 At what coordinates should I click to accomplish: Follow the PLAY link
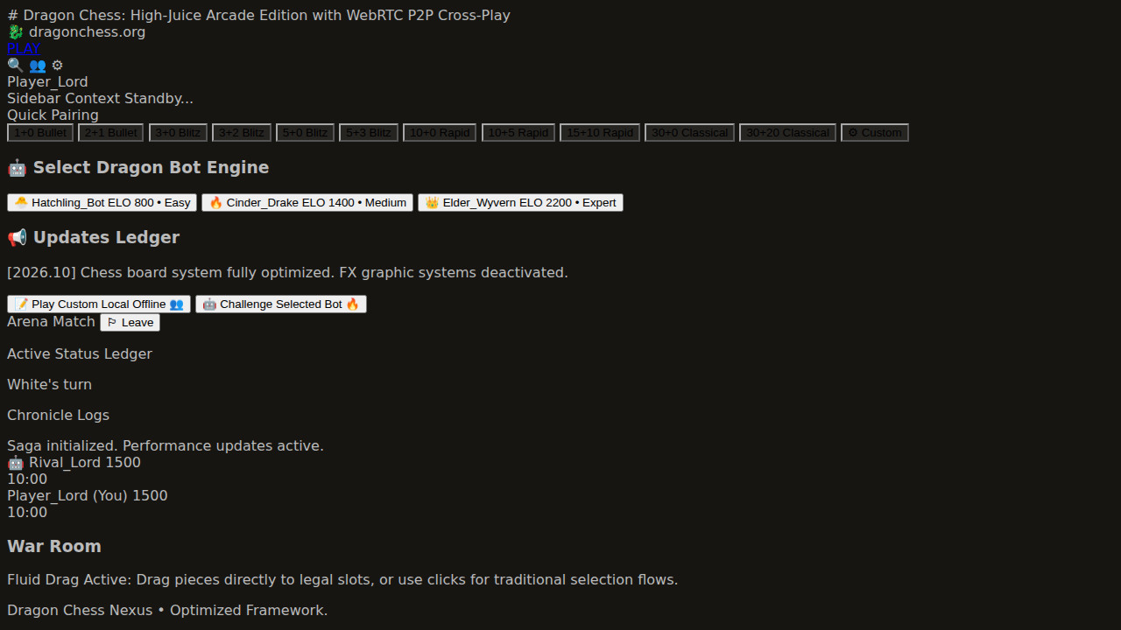pyautogui.click(x=24, y=49)
